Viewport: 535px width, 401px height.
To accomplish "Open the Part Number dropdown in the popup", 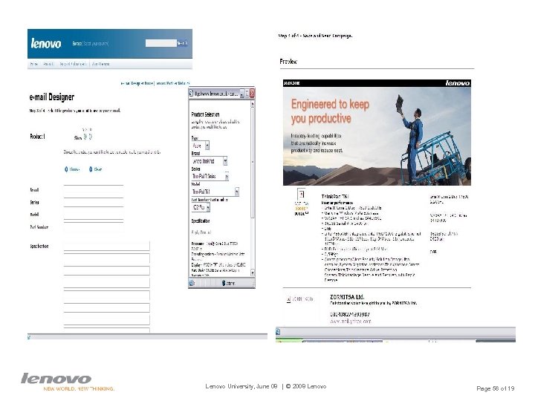I will click(x=201, y=207).
